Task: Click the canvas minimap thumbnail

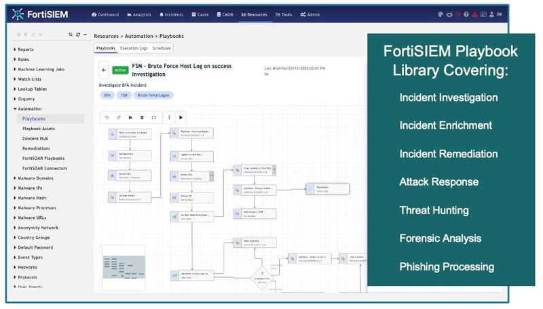Action: [x=124, y=268]
